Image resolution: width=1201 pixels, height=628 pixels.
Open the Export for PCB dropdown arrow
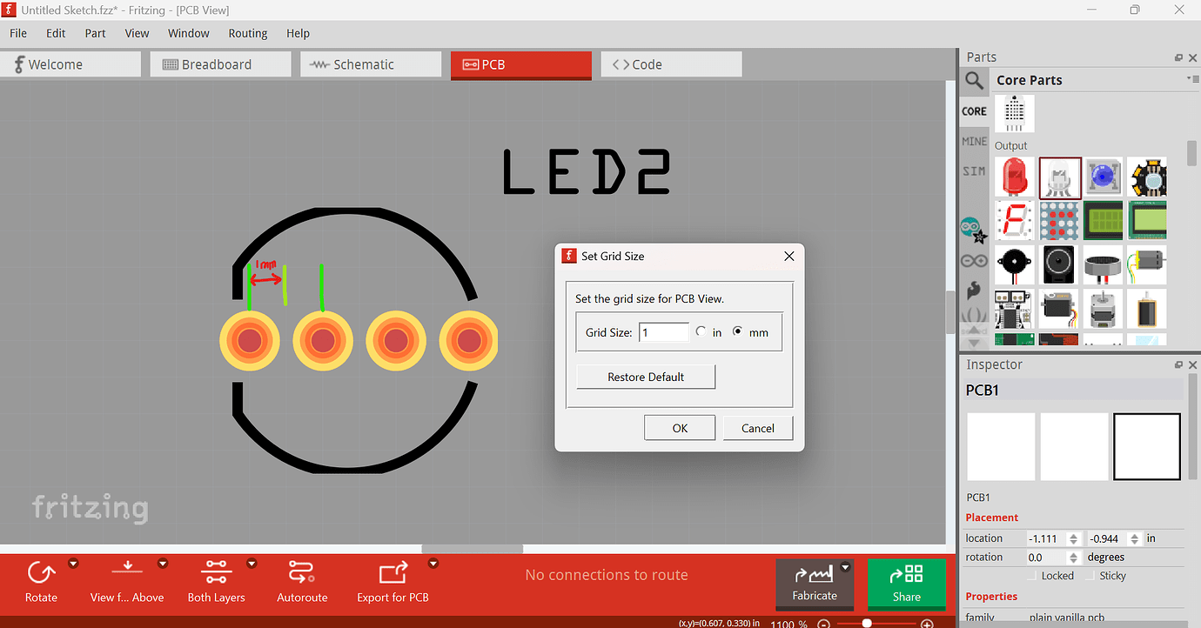tap(433, 564)
